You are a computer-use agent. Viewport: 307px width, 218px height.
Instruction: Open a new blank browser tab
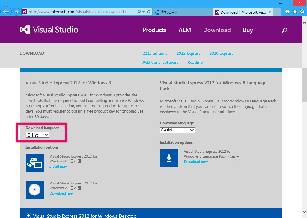point(277,12)
